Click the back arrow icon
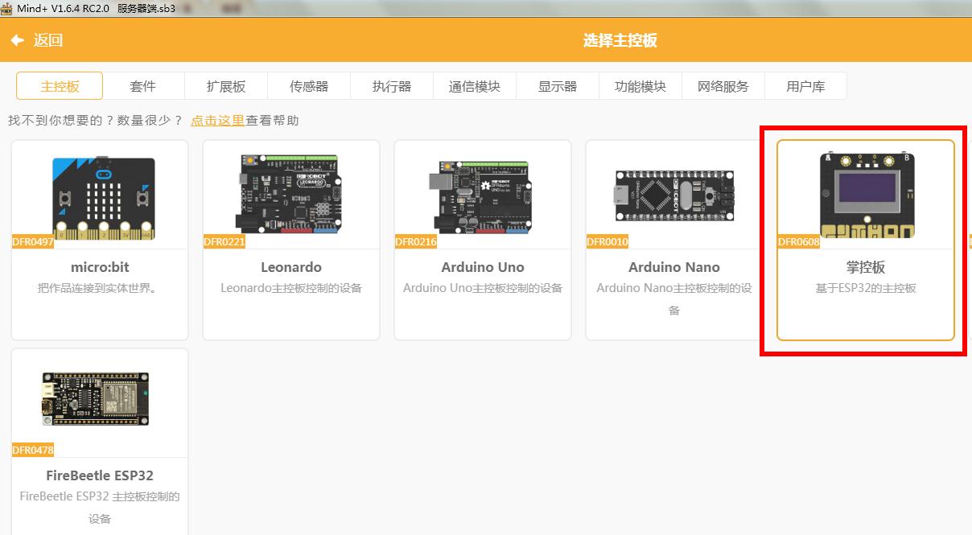The width and height of the screenshot is (972, 535). click(x=17, y=40)
